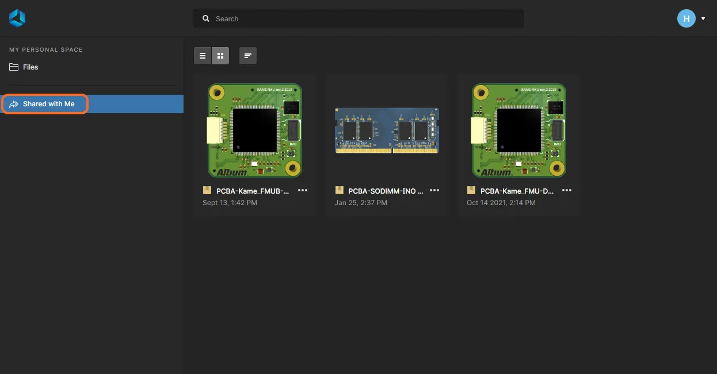Open more options for PCBA-SODIMM project

pyautogui.click(x=434, y=190)
